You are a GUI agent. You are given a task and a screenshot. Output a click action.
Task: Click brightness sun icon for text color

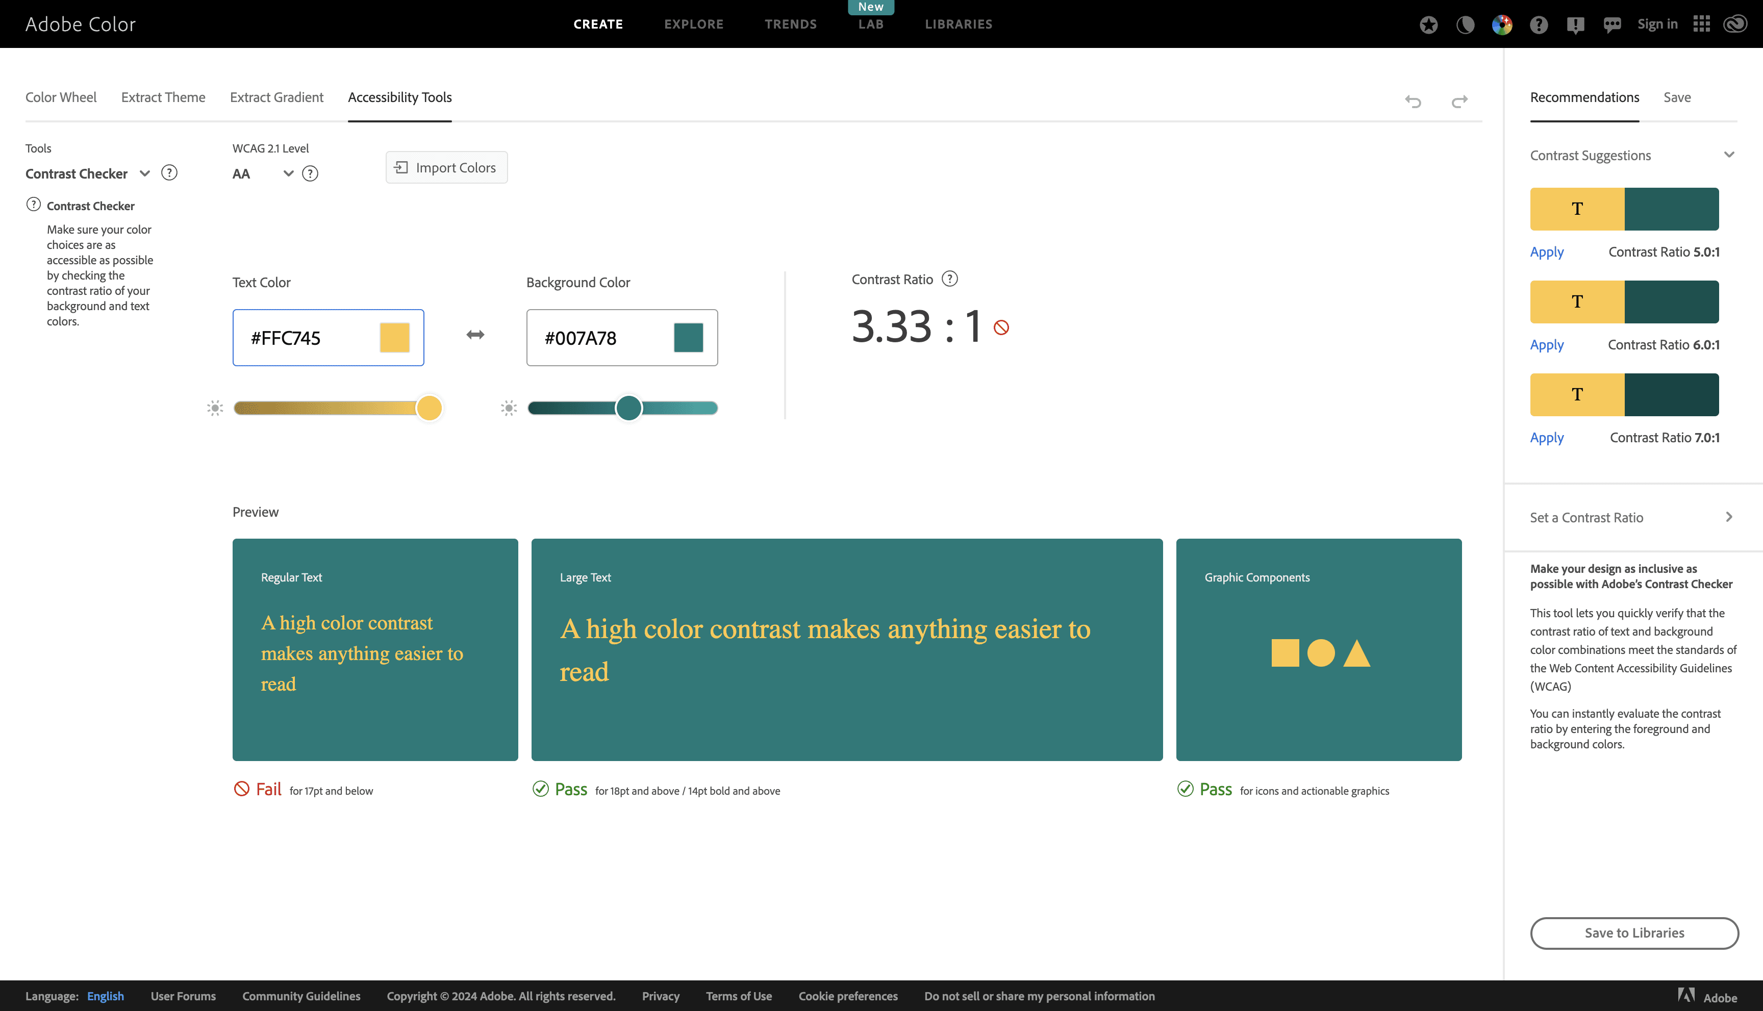(215, 408)
